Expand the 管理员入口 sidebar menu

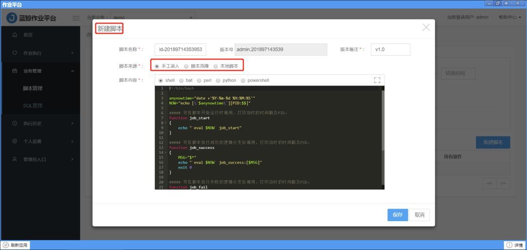pos(73,159)
